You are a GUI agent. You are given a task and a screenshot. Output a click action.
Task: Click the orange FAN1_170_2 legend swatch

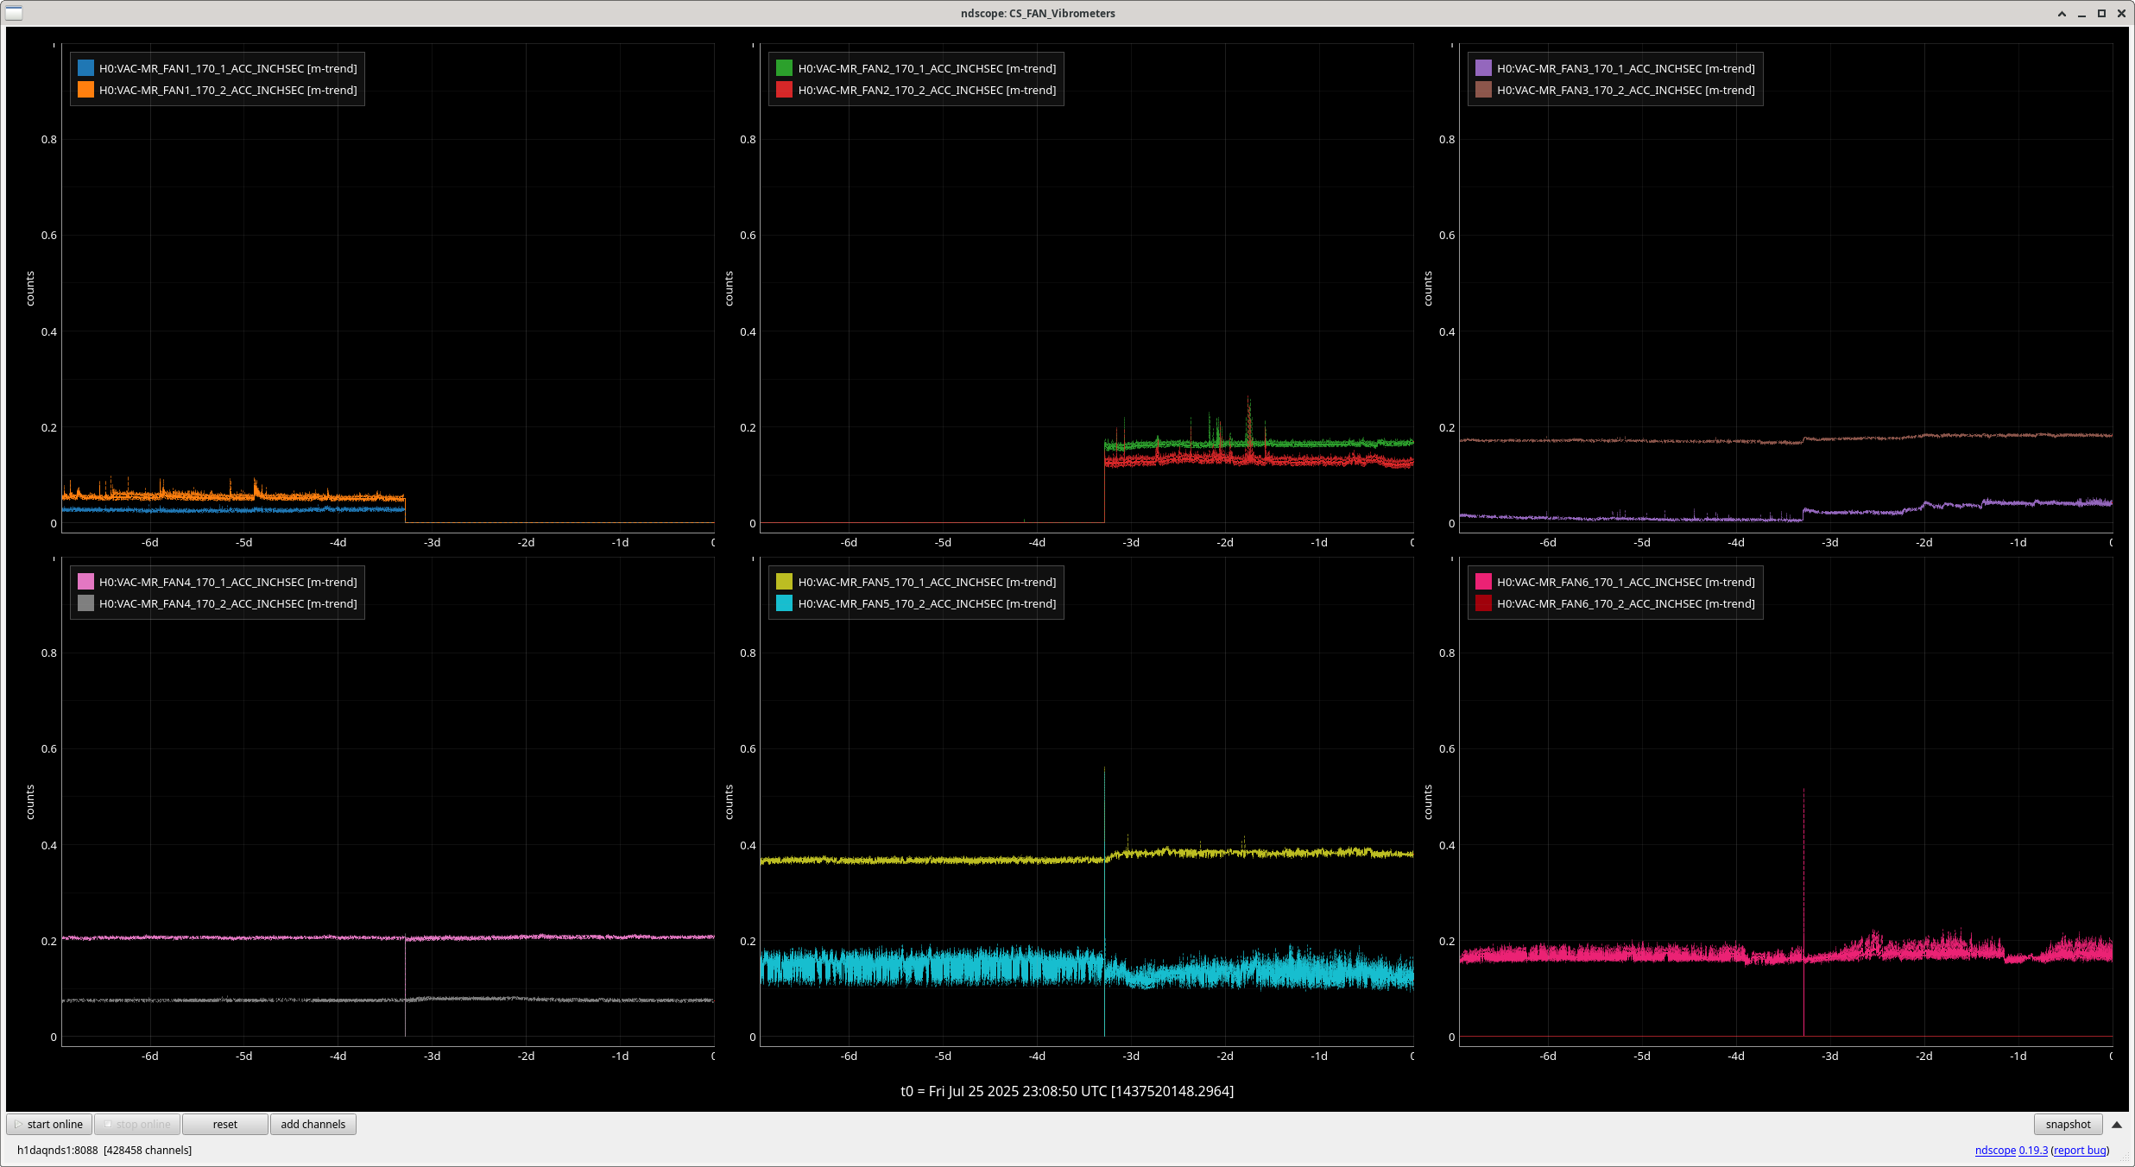85,89
